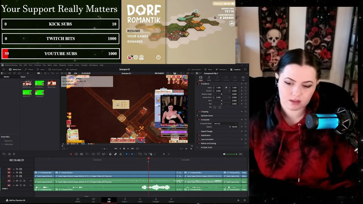Toggle the Linked Selection chain icon
This screenshot has height=204, width=363.
(x=115, y=154)
